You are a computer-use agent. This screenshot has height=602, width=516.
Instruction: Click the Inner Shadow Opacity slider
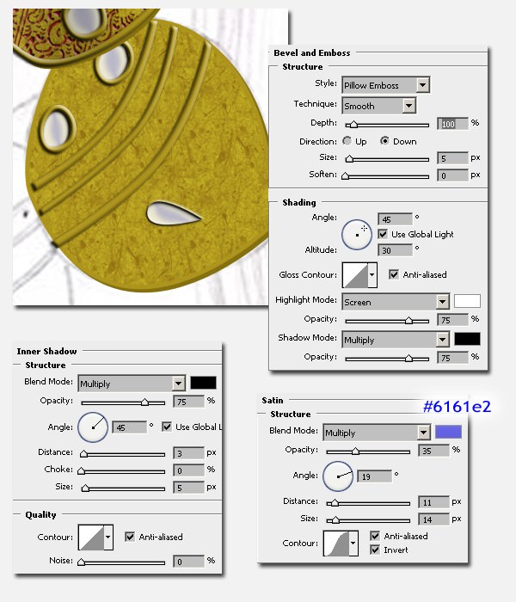pos(123,402)
